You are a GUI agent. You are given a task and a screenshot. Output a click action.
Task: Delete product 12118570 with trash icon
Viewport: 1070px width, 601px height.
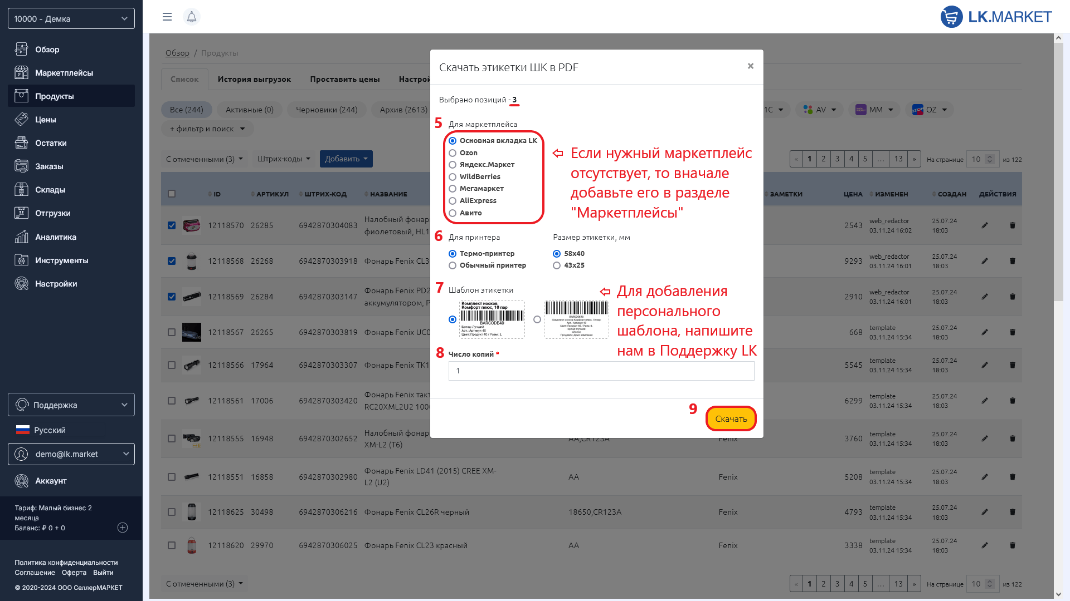1013,225
